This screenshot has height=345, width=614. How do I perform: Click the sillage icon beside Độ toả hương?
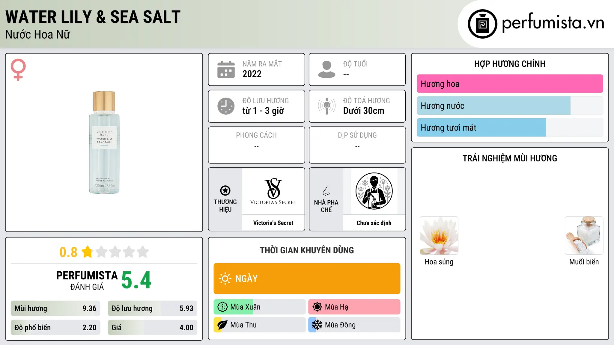tap(327, 106)
